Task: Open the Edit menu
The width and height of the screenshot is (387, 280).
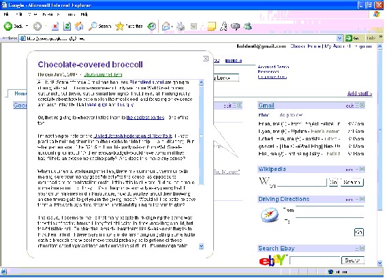Action: [x=19, y=14]
